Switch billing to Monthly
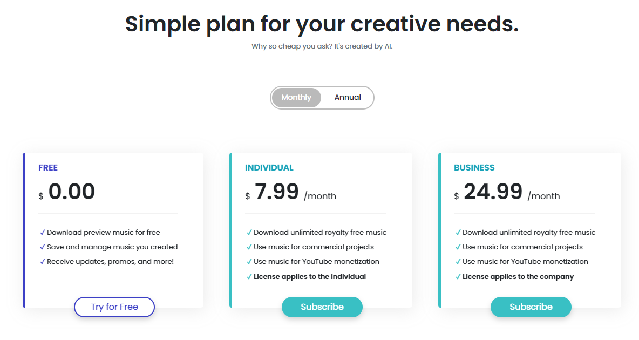Image resolution: width=639 pixels, height=340 pixels. pos(296,98)
